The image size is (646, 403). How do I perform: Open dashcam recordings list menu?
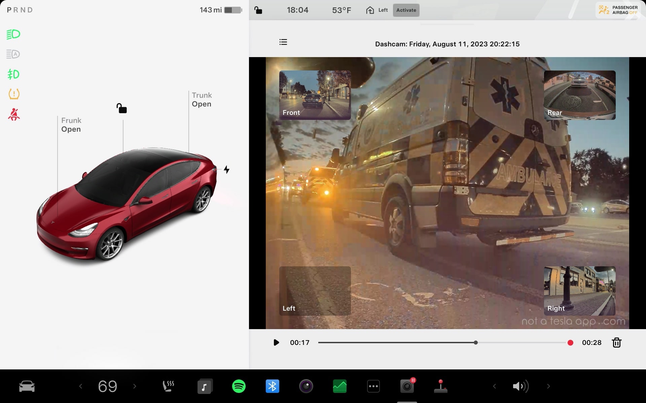click(x=283, y=42)
